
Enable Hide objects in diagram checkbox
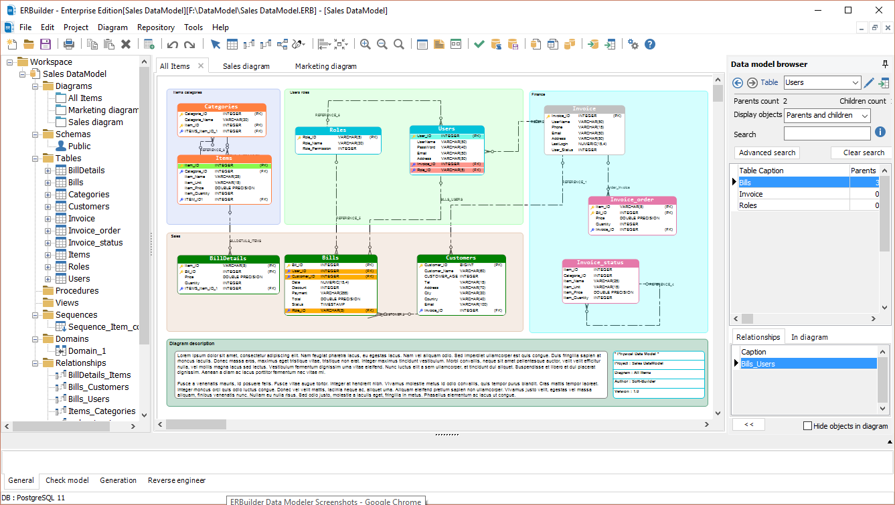pos(807,426)
